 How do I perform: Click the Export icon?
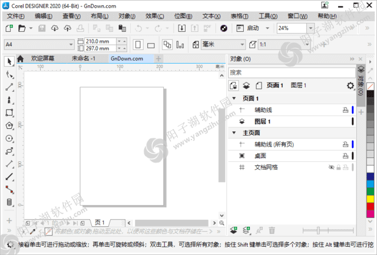pyautogui.click(x=194, y=28)
